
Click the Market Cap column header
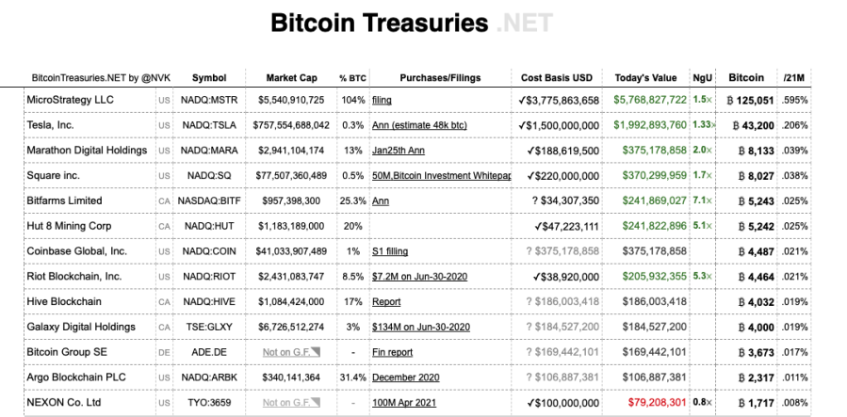coord(292,78)
